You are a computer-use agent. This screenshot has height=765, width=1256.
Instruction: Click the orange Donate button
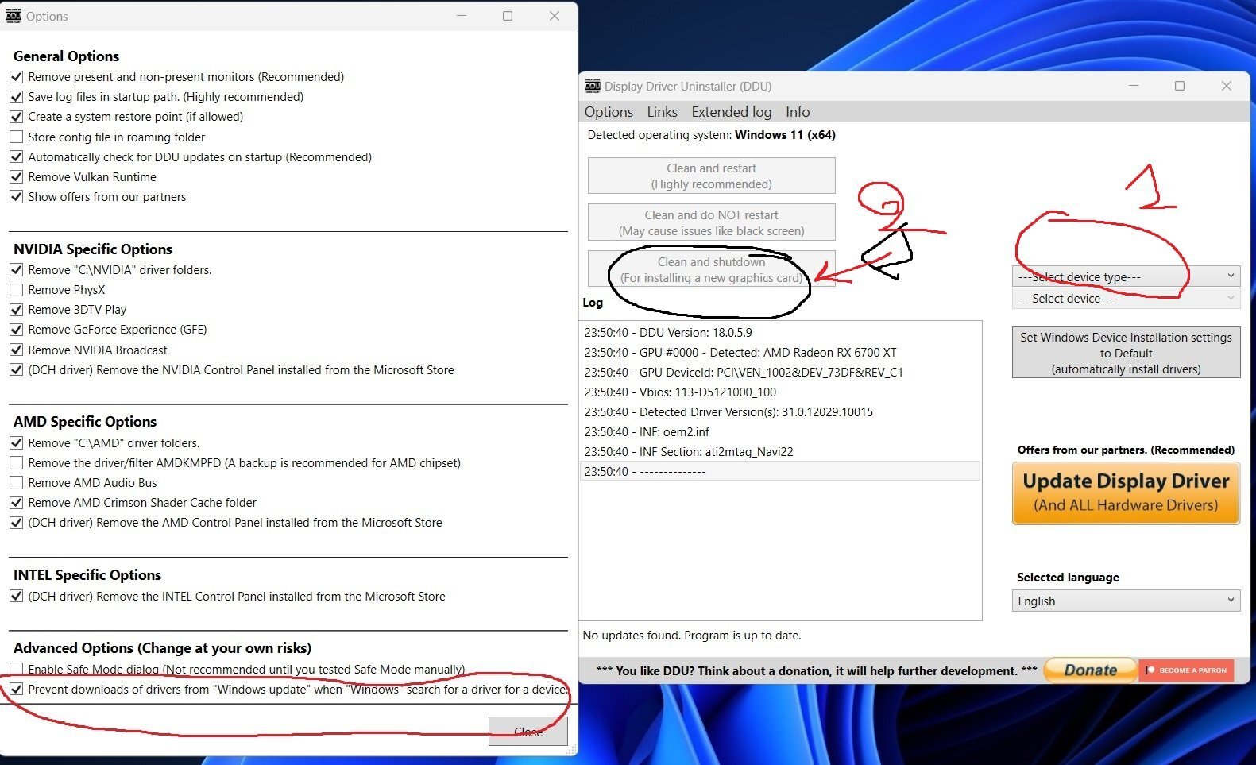click(x=1091, y=670)
